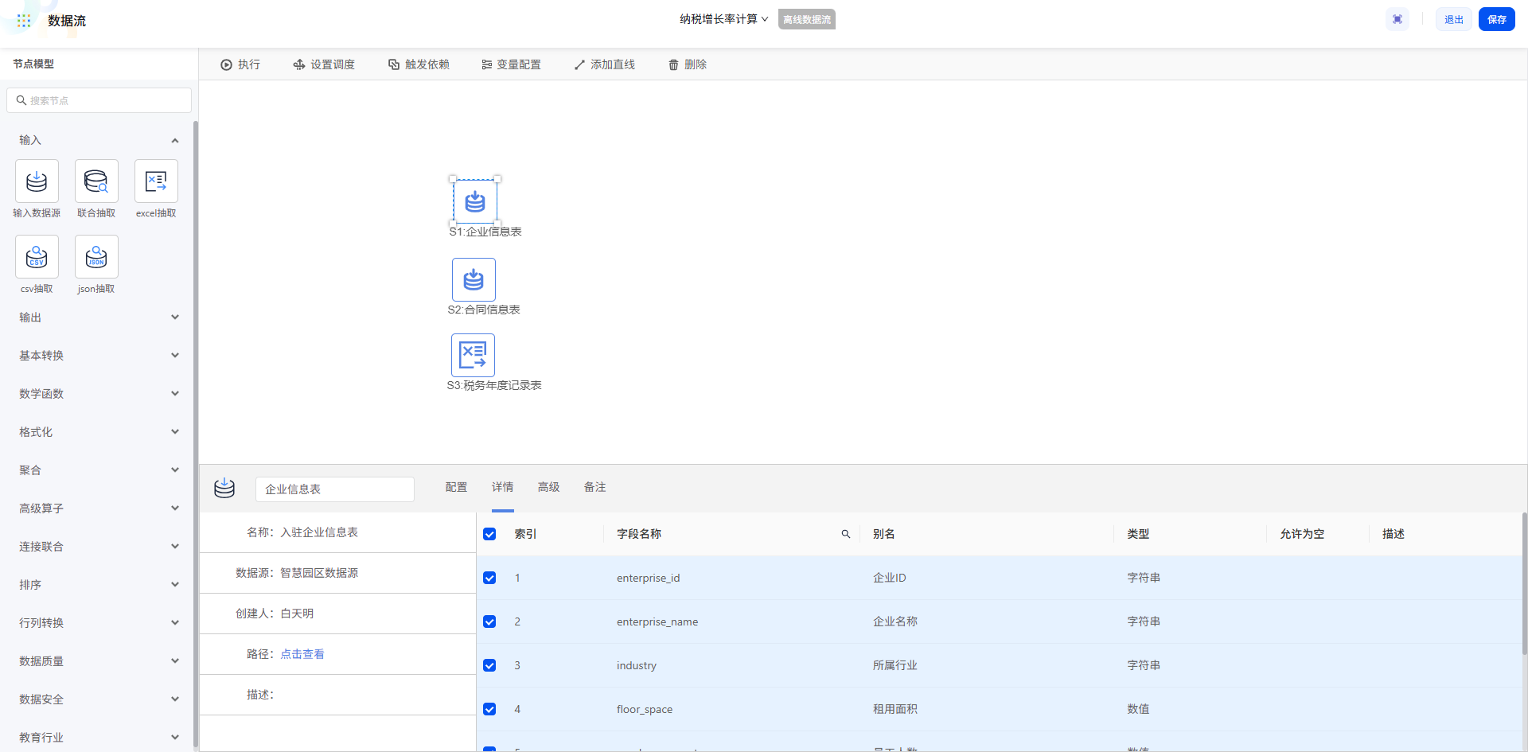
Task: Open the 纳税增长率计算 dataflow dropdown
Action: click(x=723, y=19)
